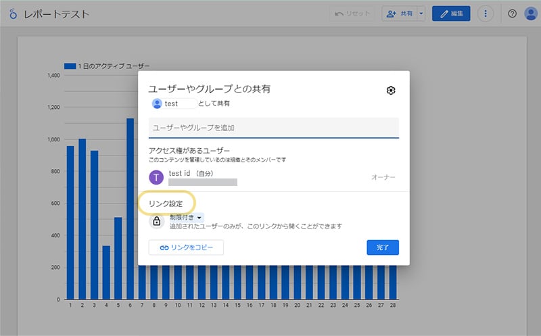Expand the 共有 button dropdown arrow

click(421, 14)
